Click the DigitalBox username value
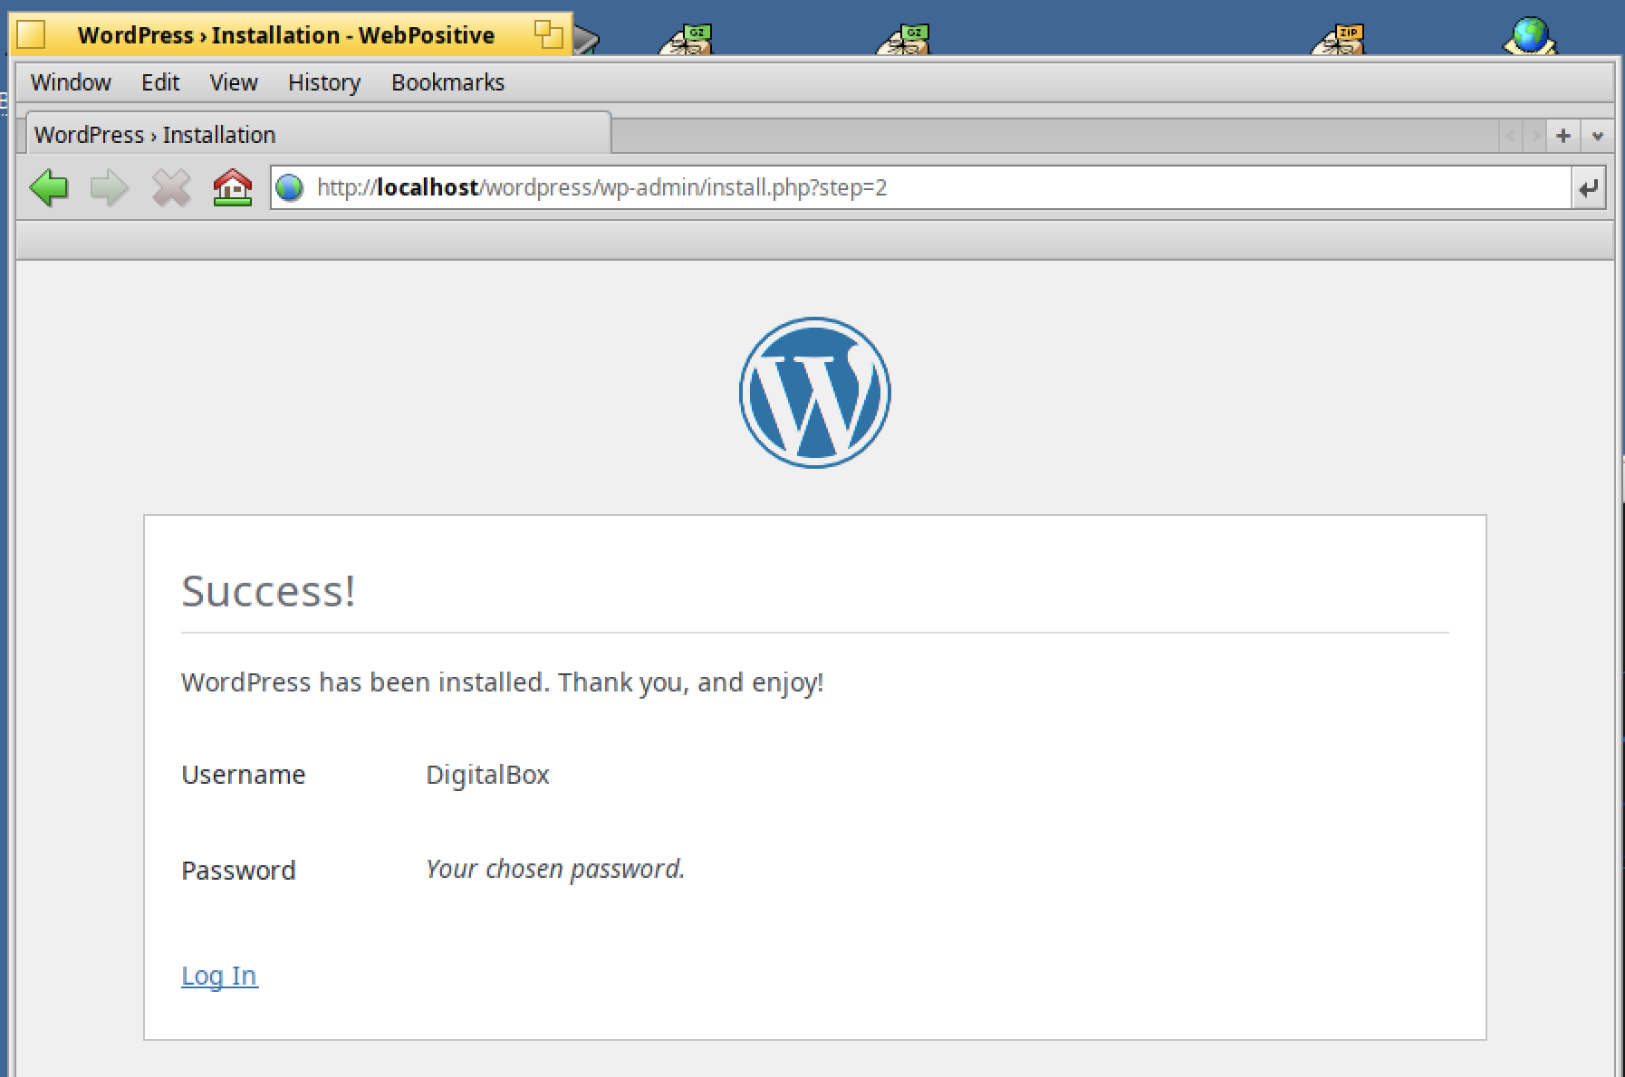 tap(487, 775)
